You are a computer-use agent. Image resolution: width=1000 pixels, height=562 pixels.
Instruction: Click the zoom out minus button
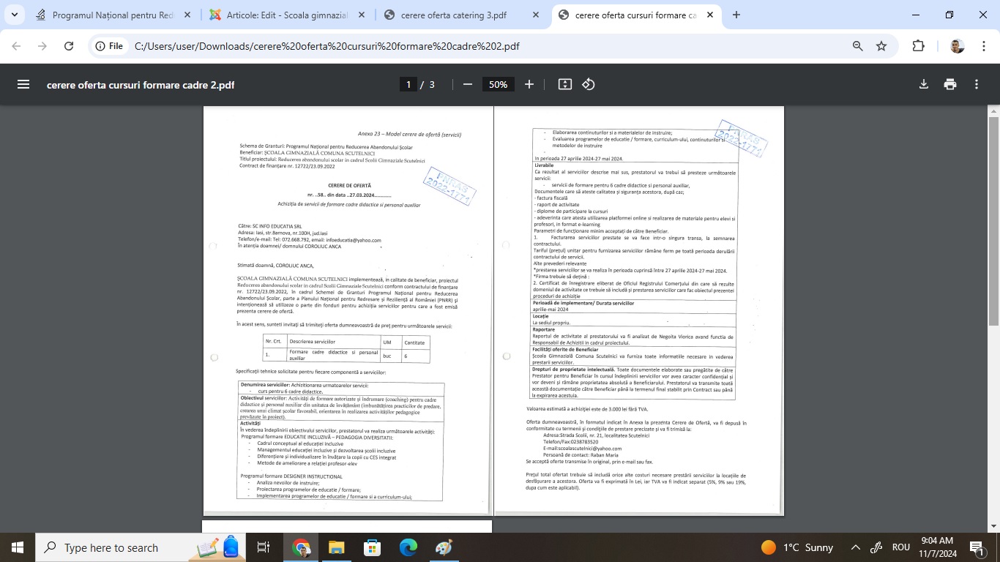tap(468, 84)
